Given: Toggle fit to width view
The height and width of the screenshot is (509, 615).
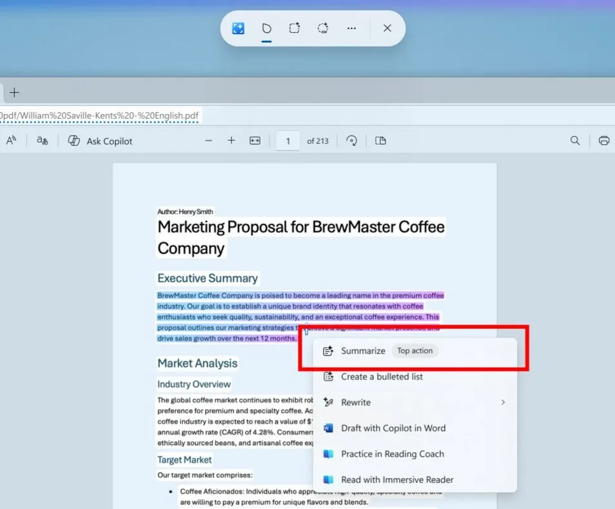Looking at the screenshot, I should 255,141.
